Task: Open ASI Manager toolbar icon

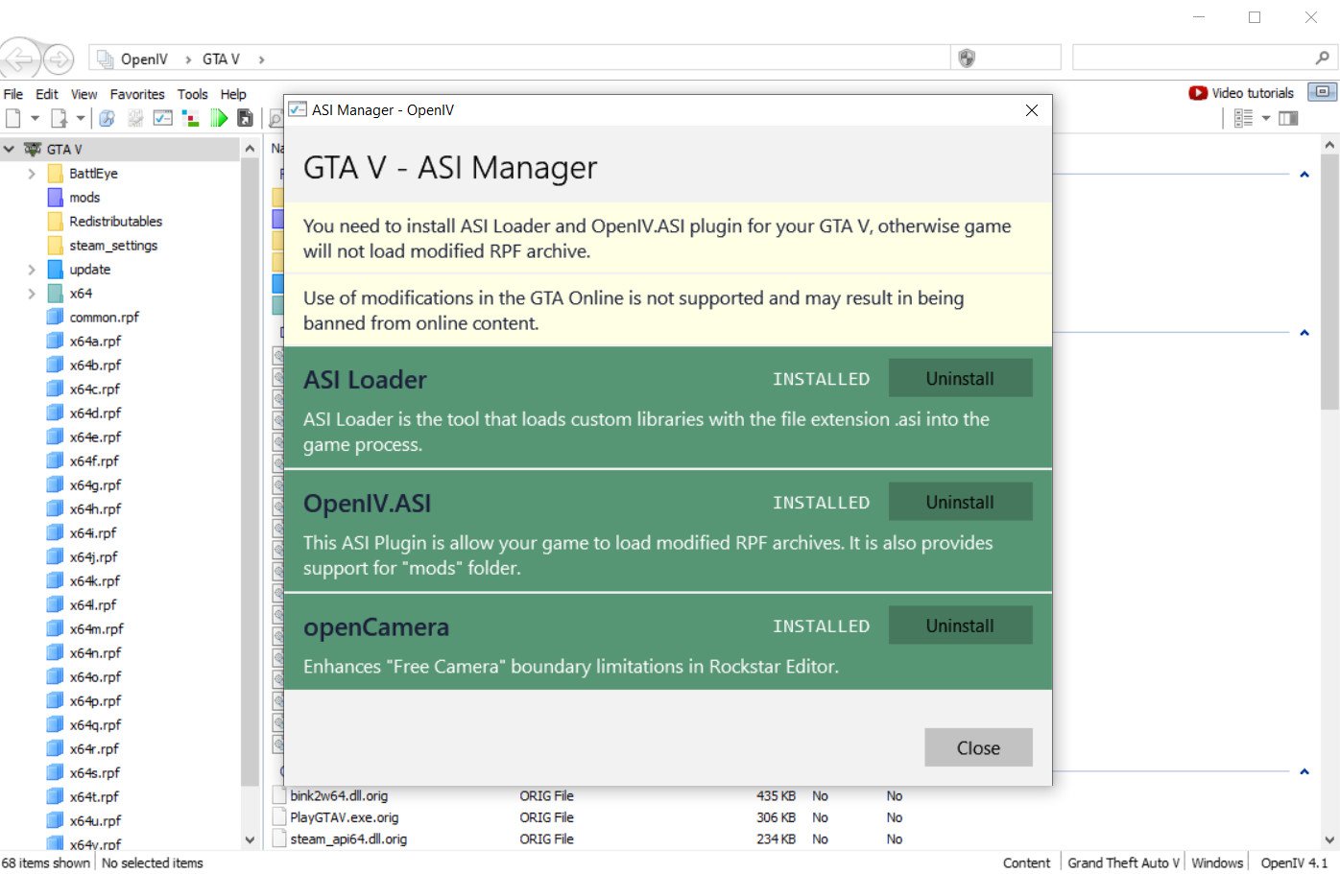Action: click(163, 118)
